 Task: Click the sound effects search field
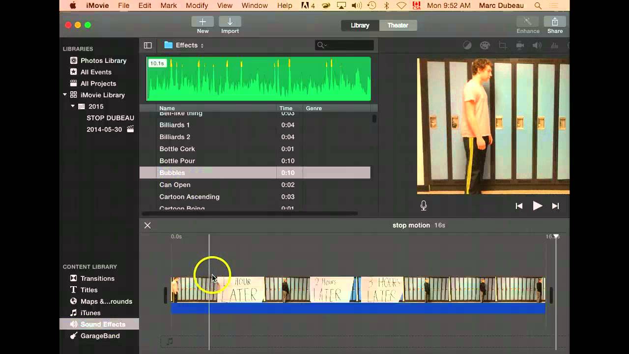pyautogui.click(x=344, y=45)
